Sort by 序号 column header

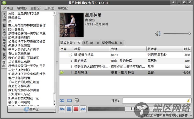point(66,49)
